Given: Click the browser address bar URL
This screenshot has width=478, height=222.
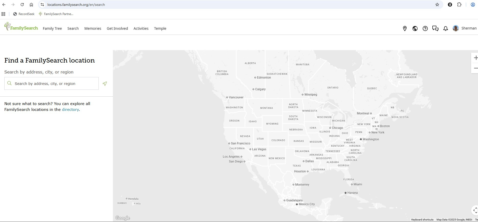Looking at the screenshot, I should coord(76,5).
